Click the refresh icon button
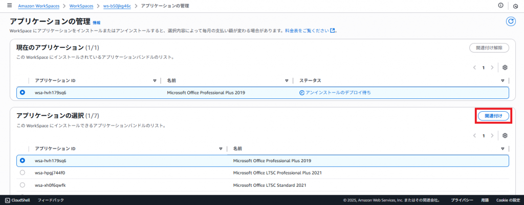Image resolution: width=524 pixels, height=205 pixels. tap(510, 21)
